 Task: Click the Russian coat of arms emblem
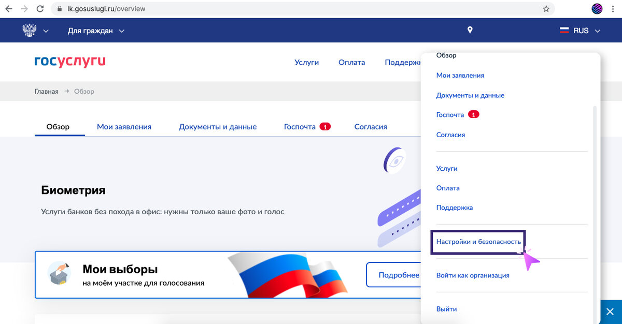[x=30, y=31]
